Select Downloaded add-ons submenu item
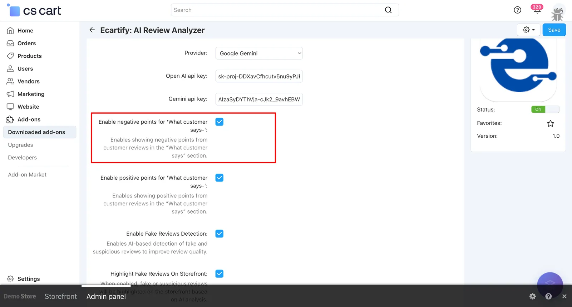 tap(40, 132)
